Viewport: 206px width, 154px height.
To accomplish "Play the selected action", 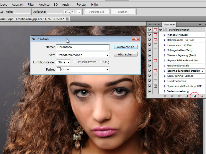I will click(x=179, y=96).
